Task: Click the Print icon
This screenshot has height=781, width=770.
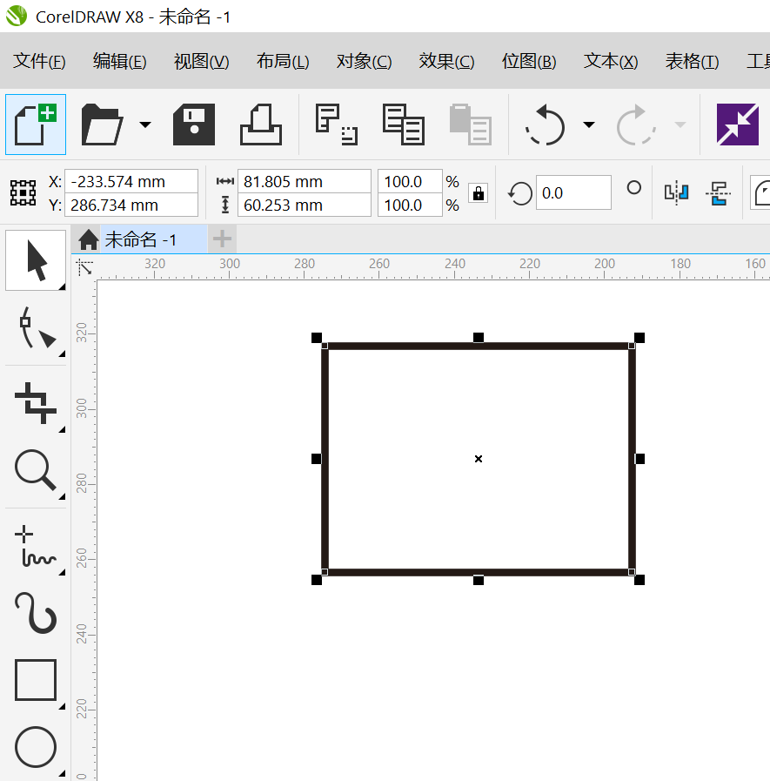Action: (x=261, y=125)
